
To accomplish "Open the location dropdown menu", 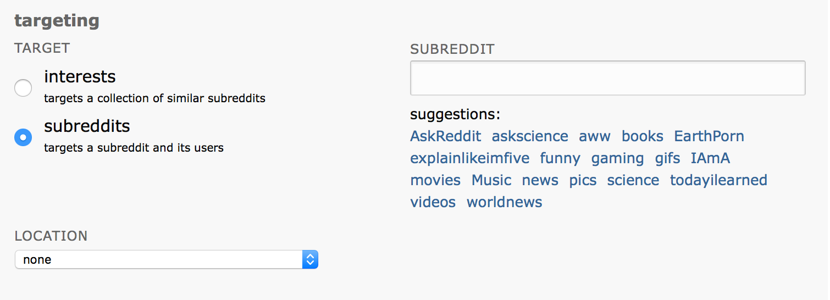I will 167,259.
